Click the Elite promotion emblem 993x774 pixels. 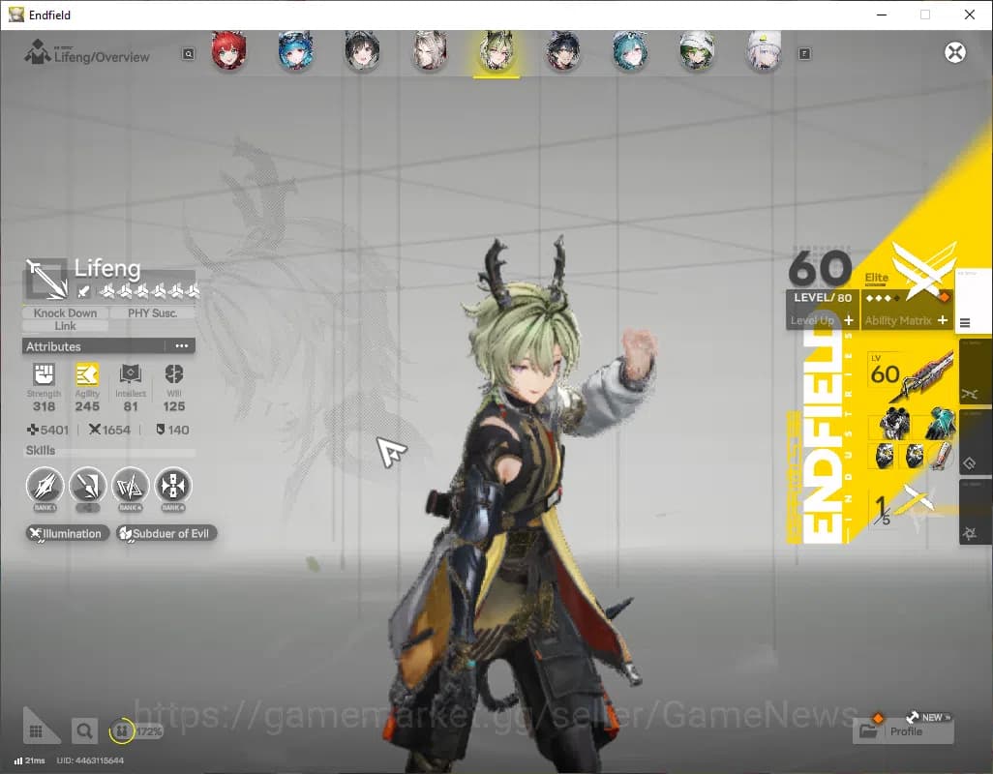click(924, 271)
